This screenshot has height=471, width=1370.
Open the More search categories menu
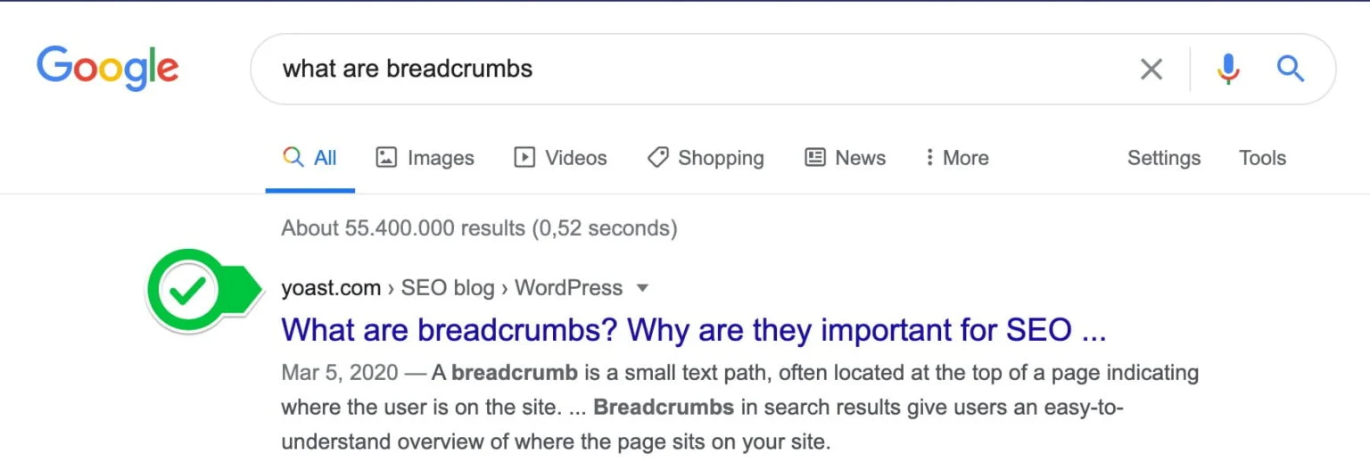[x=956, y=158]
